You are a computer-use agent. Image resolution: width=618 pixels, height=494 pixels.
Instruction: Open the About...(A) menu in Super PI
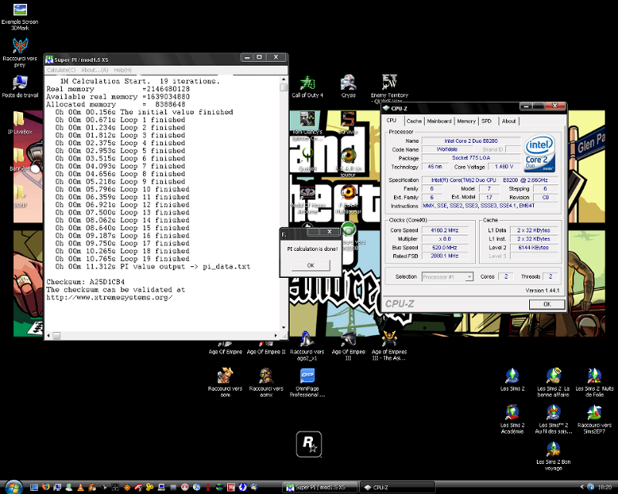94,70
